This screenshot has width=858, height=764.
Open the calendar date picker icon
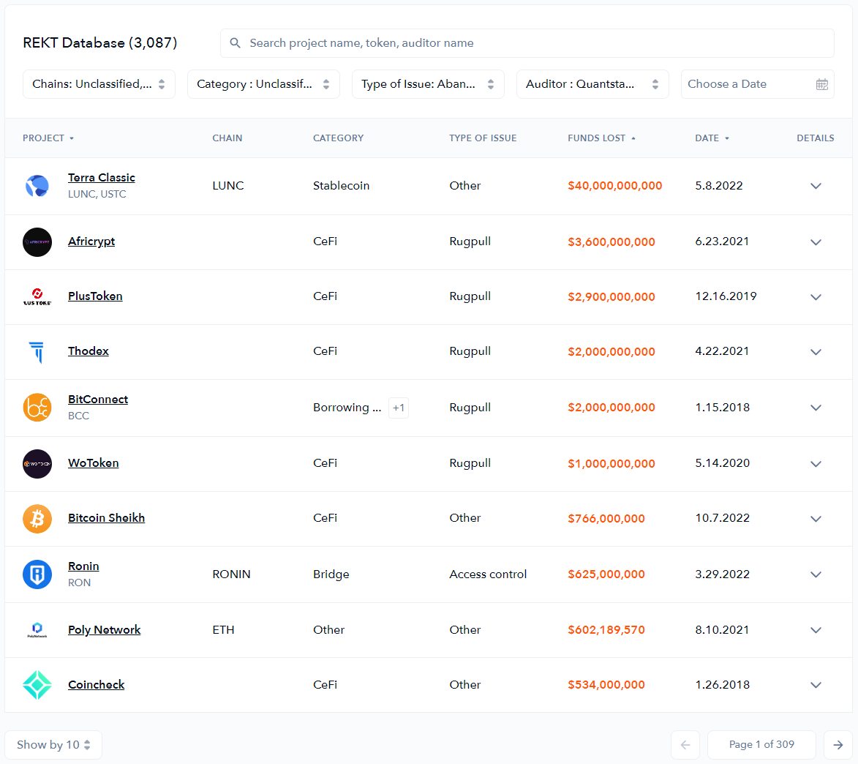pos(821,84)
